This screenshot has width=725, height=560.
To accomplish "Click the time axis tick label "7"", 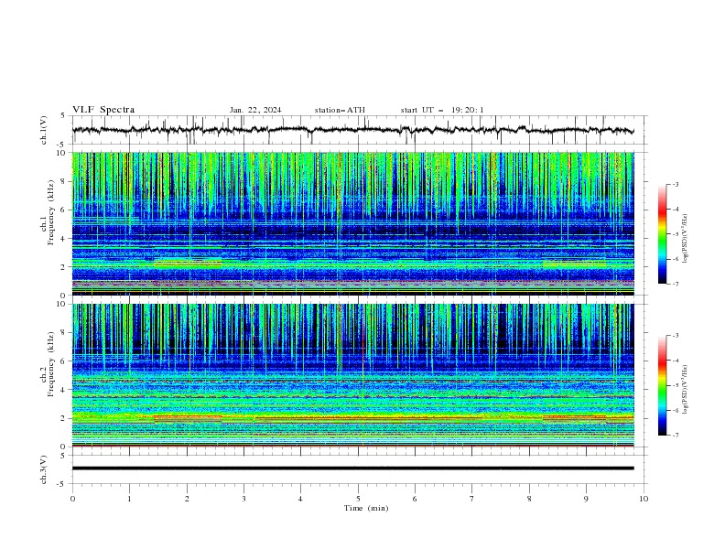I will [472, 499].
